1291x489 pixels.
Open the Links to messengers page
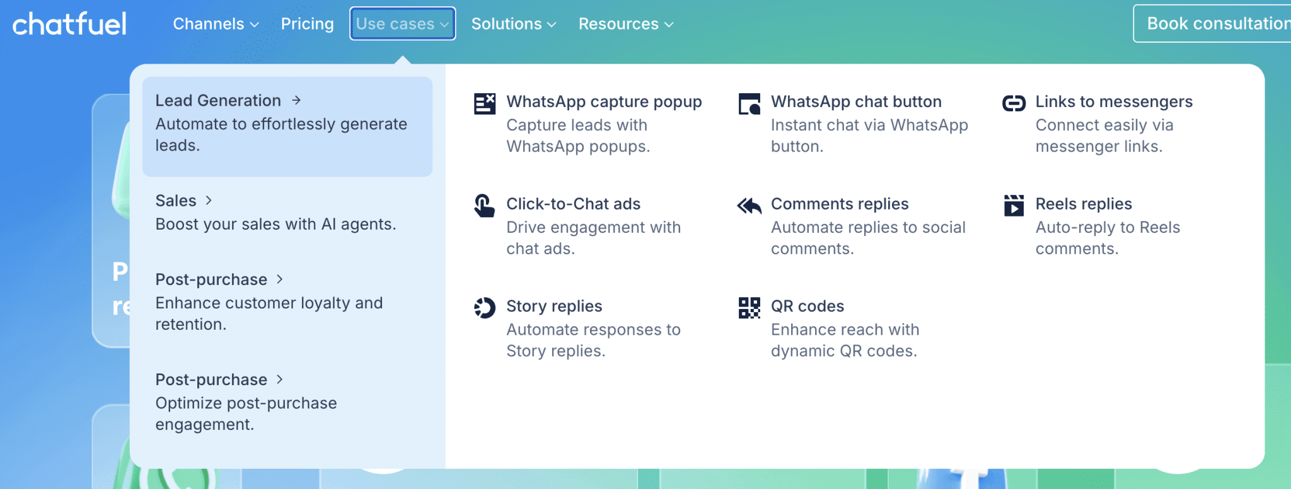pos(1114,101)
